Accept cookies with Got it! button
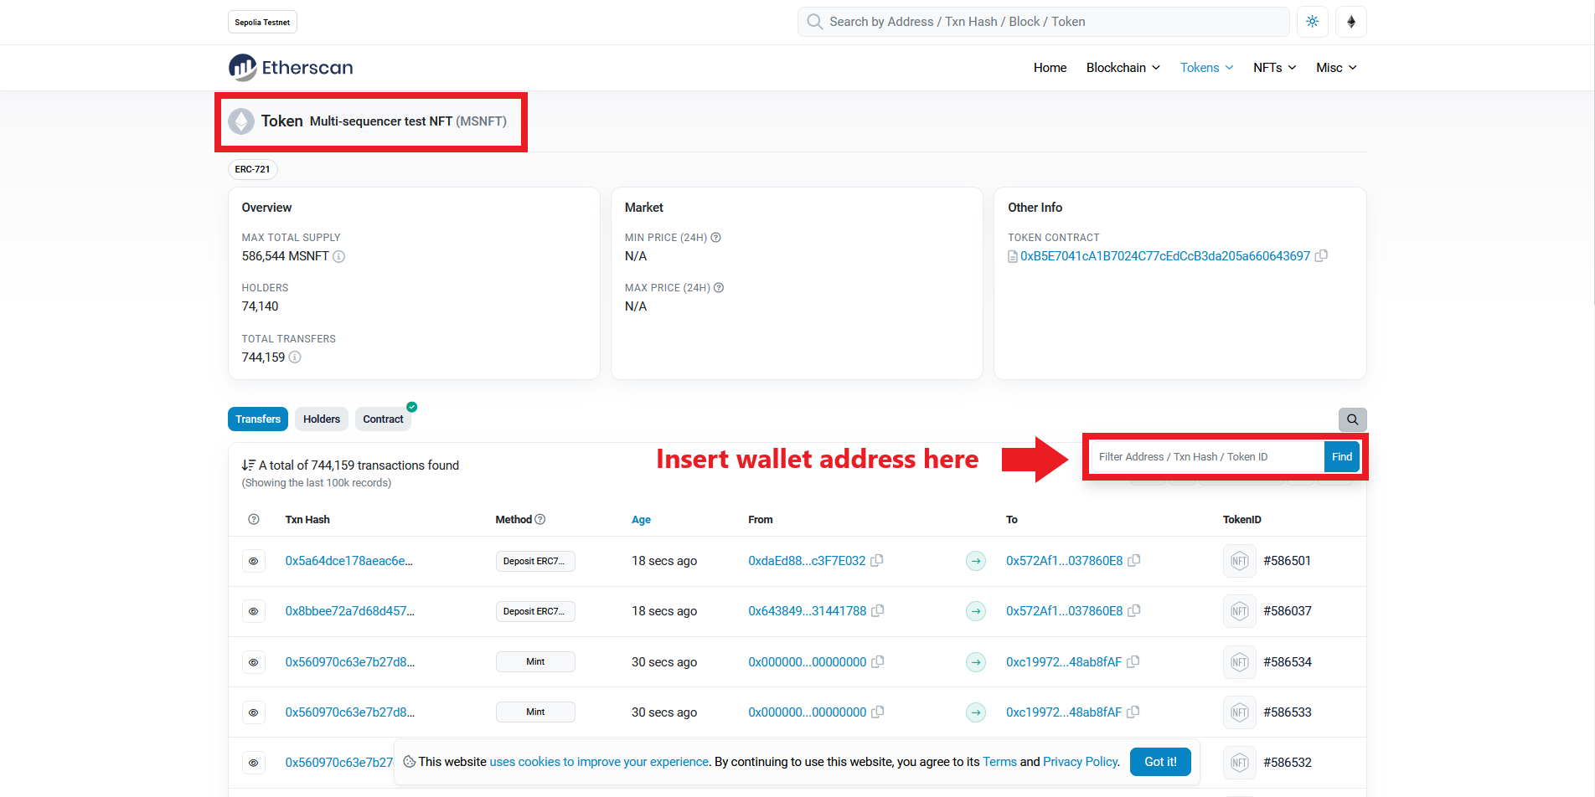 [1160, 762]
